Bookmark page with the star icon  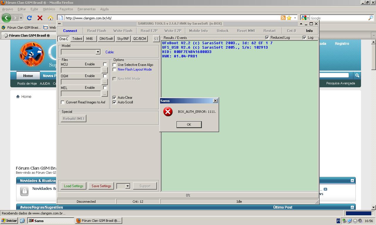click(x=289, y=18)
